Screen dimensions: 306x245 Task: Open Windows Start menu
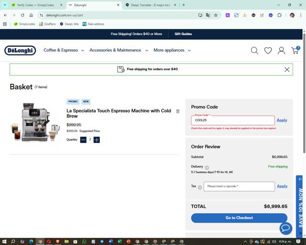coord(4,241)
